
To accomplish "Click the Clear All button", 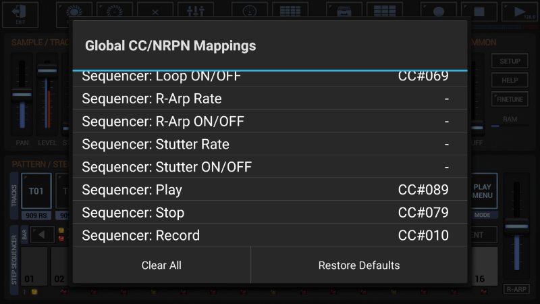I will click(161, 265).
